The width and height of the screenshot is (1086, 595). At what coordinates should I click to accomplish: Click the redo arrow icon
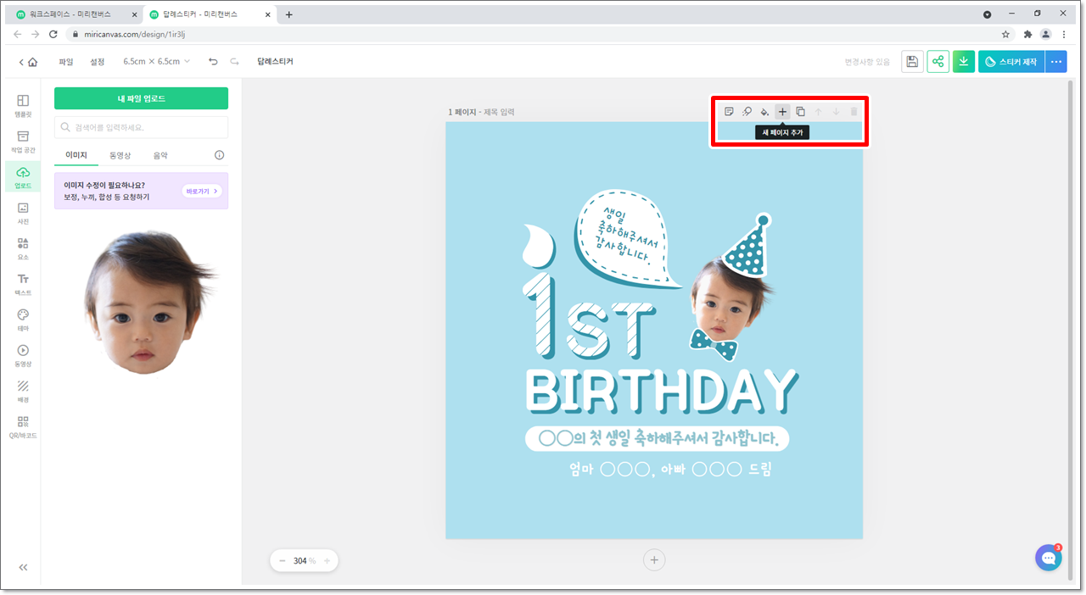click(234, 62)
